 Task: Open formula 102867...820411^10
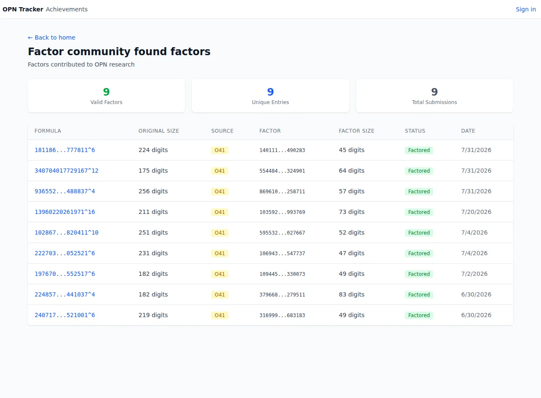67,232
